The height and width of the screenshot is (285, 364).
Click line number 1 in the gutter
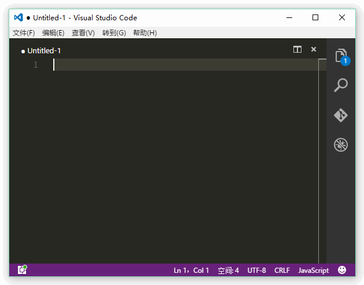coord(35,65)
